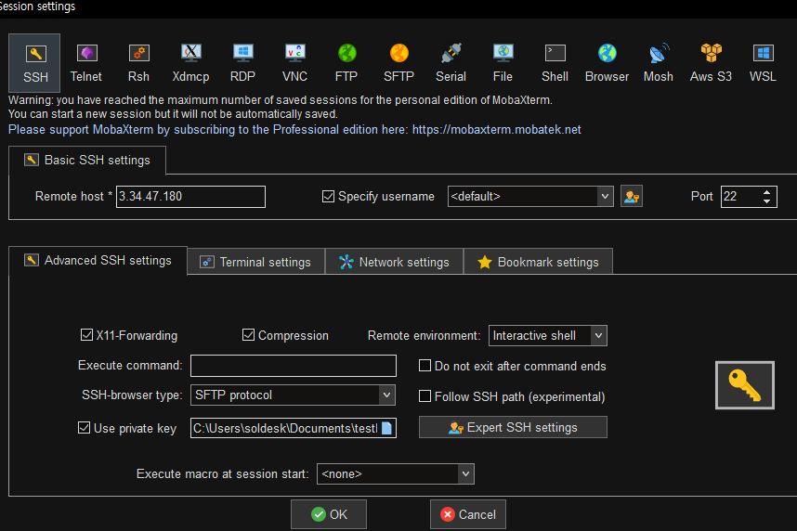Go to Bookmark settings tab
Screen dimensions: 797x531
tap(538, 262)
